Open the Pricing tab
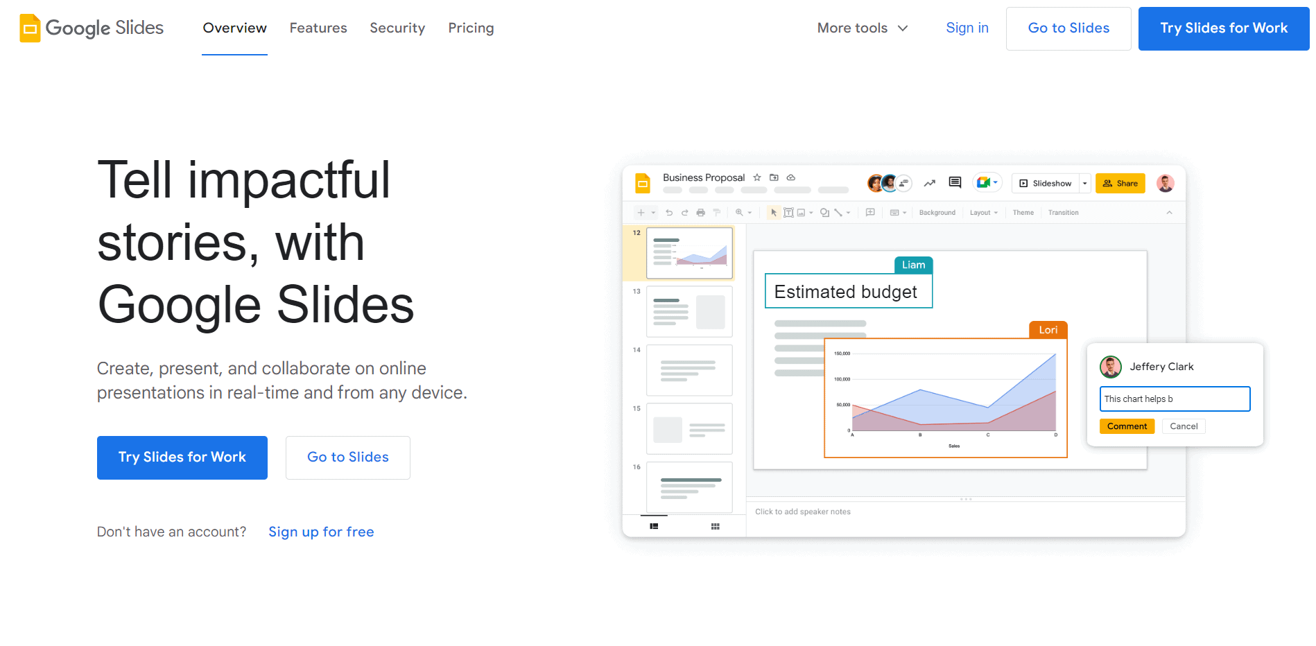The height and width of the screenshot is (646, 1316). tap(471, 28)
